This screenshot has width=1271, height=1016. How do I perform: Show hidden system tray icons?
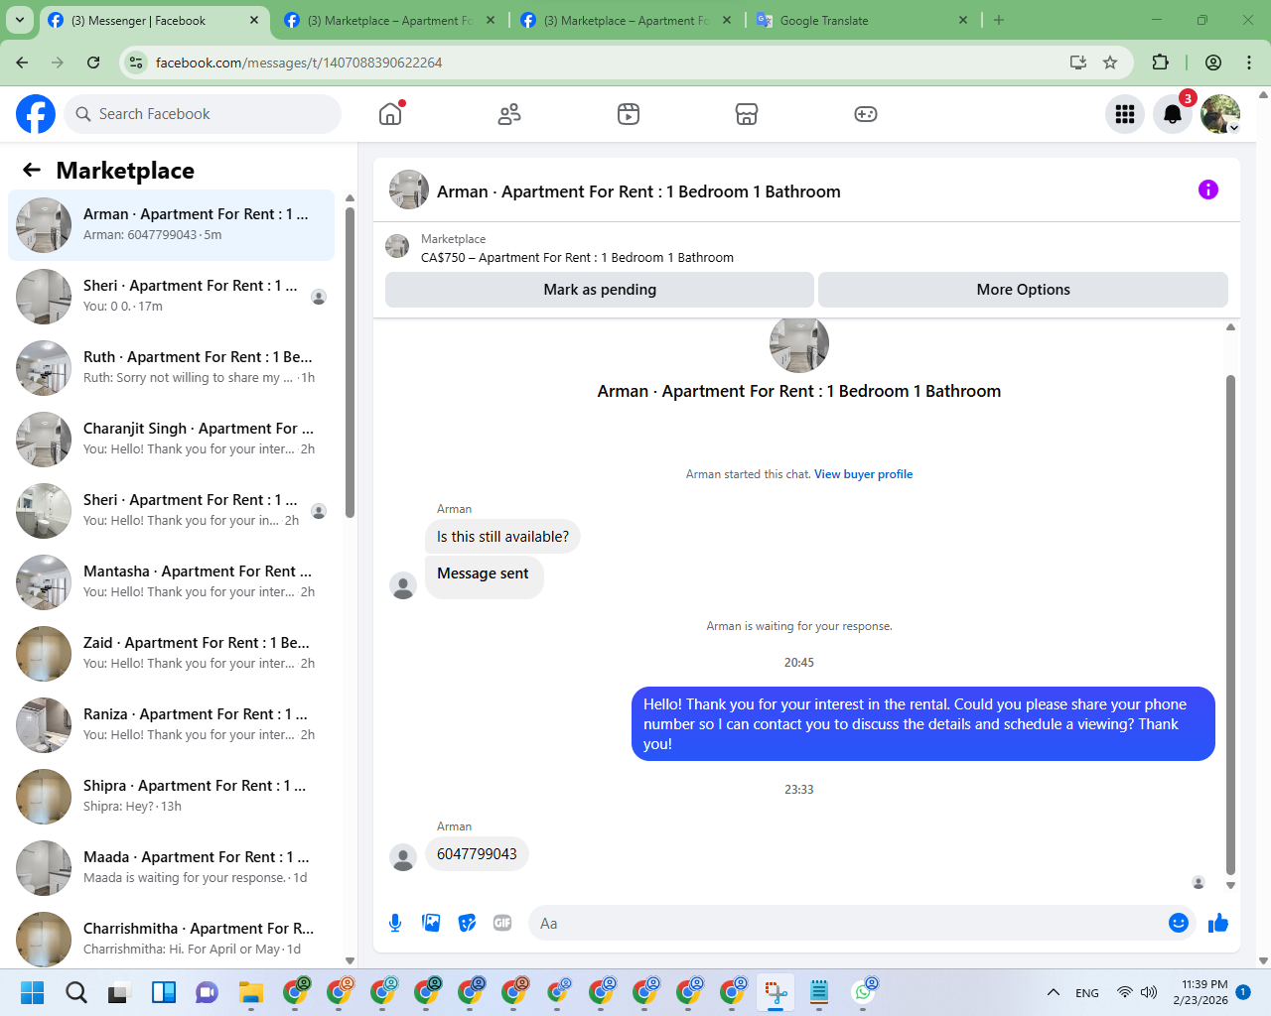1054,992
